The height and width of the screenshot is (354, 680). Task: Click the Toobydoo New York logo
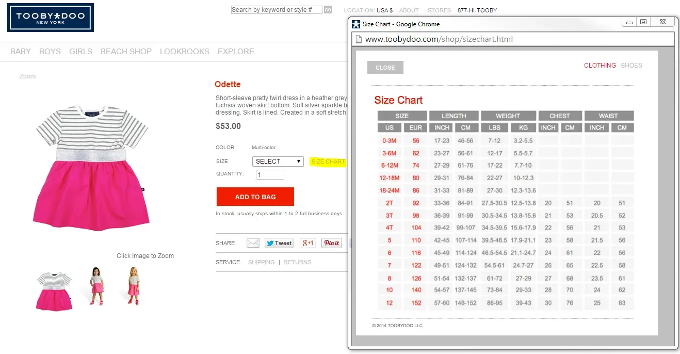pyautogui.click(x=50, y=17)
